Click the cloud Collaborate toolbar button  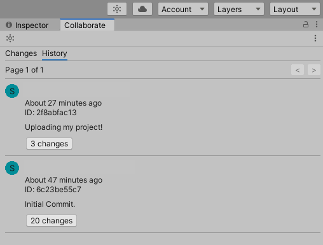[x=142, y=9]
